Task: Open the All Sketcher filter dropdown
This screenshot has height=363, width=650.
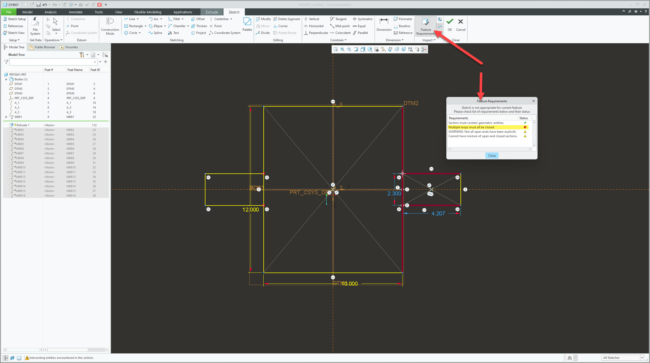Action: tap(642, 358)
